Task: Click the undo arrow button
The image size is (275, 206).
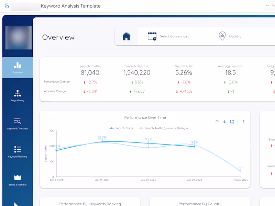Action: point(268,5)
